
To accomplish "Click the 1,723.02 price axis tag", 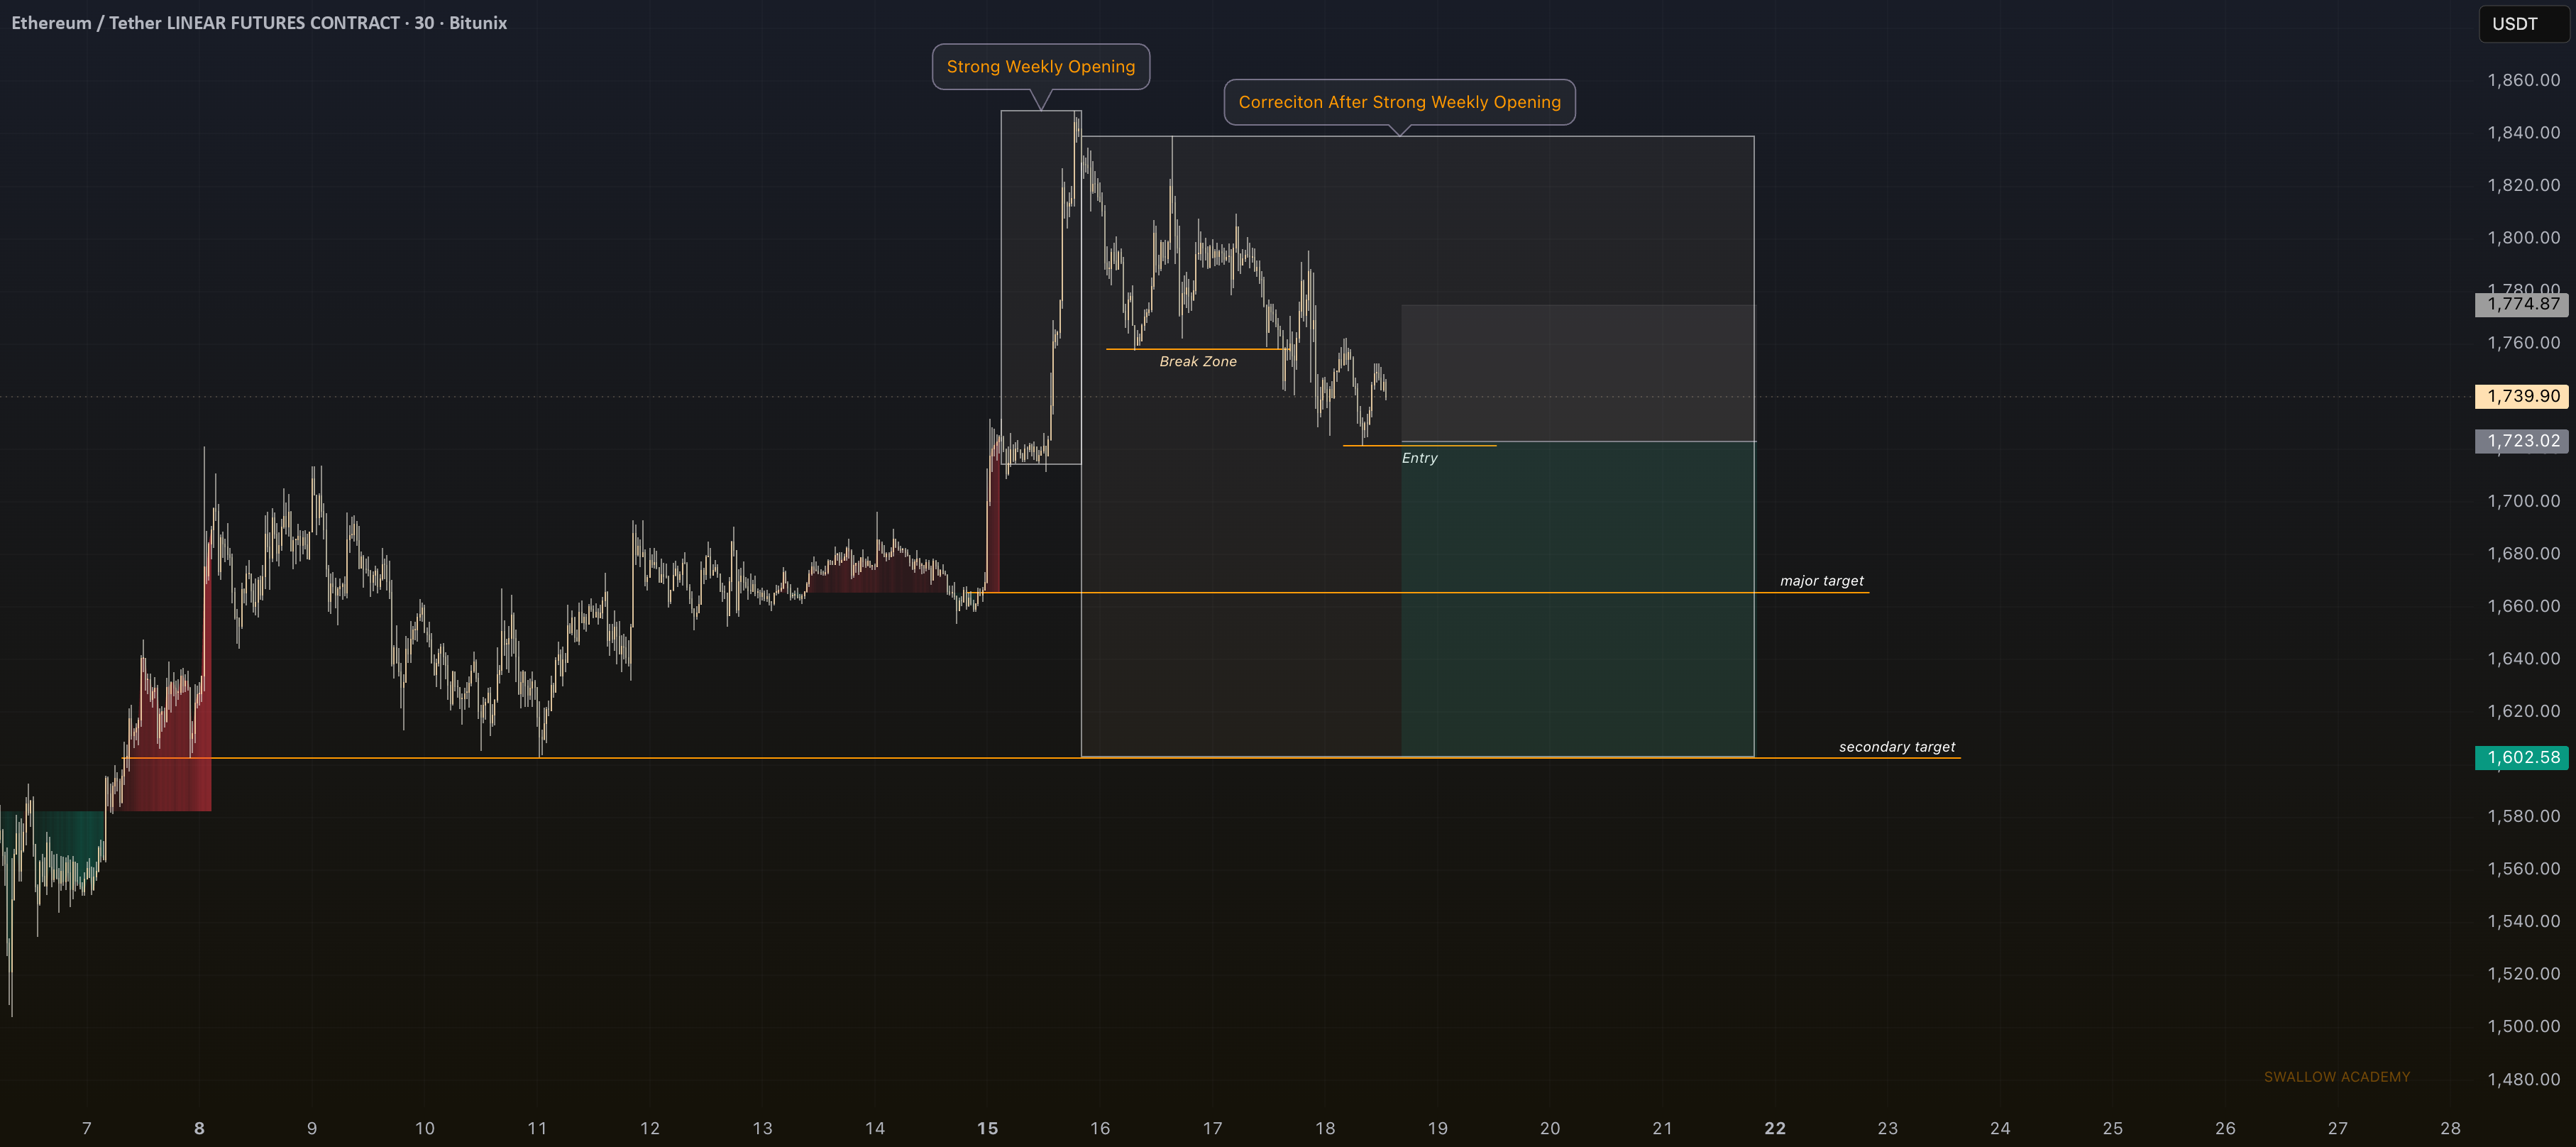I will pyautogui.click(x=2521, y=441).
